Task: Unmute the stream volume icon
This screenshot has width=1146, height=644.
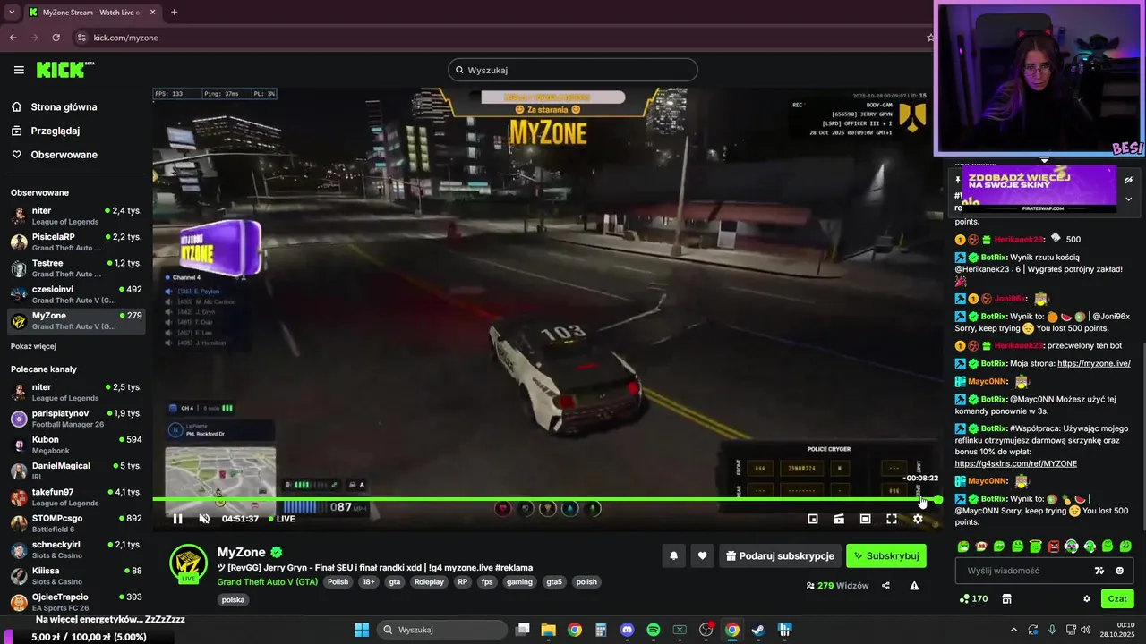Action: coord(204,519)
